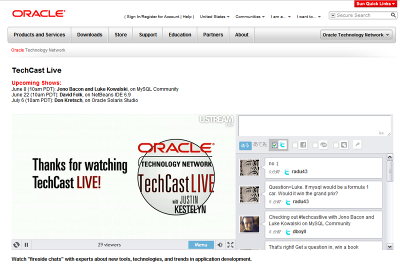
Task: Focus the chat message text box
Action: click(x=314, y=126)
